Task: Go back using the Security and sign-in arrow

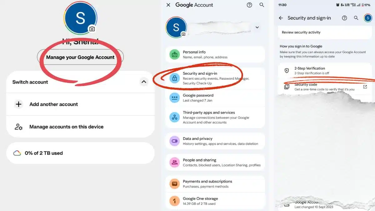Action: [281, 18]
